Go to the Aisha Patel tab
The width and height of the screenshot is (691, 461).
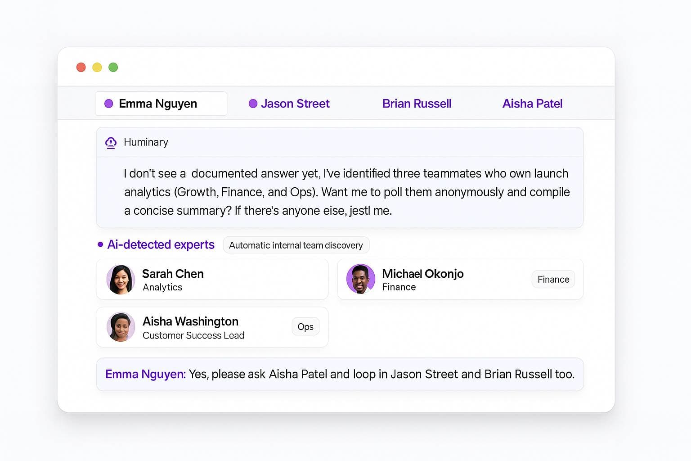pos(532,104)
